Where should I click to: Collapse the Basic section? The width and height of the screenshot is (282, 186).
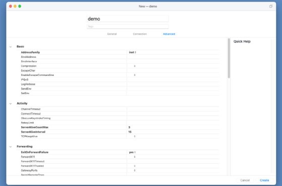point(11,47)
